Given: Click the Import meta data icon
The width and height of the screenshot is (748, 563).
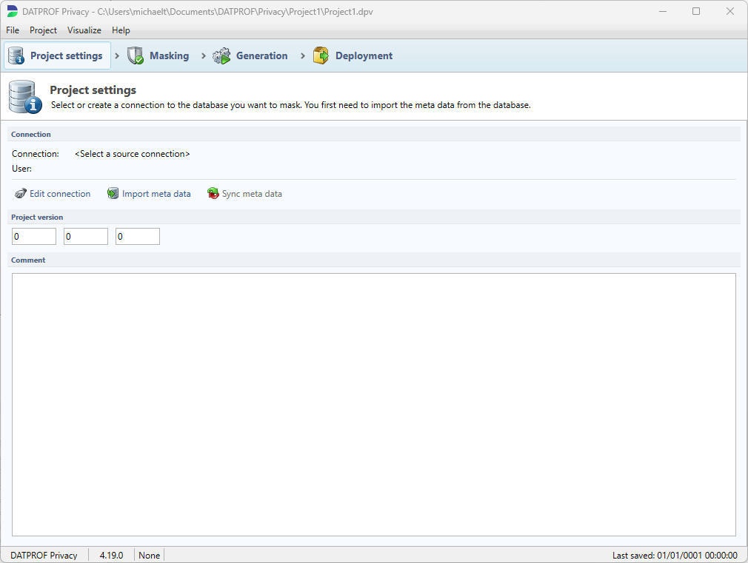Looking at the screenshot, I should pyautogui.click(x=113, y=194).
